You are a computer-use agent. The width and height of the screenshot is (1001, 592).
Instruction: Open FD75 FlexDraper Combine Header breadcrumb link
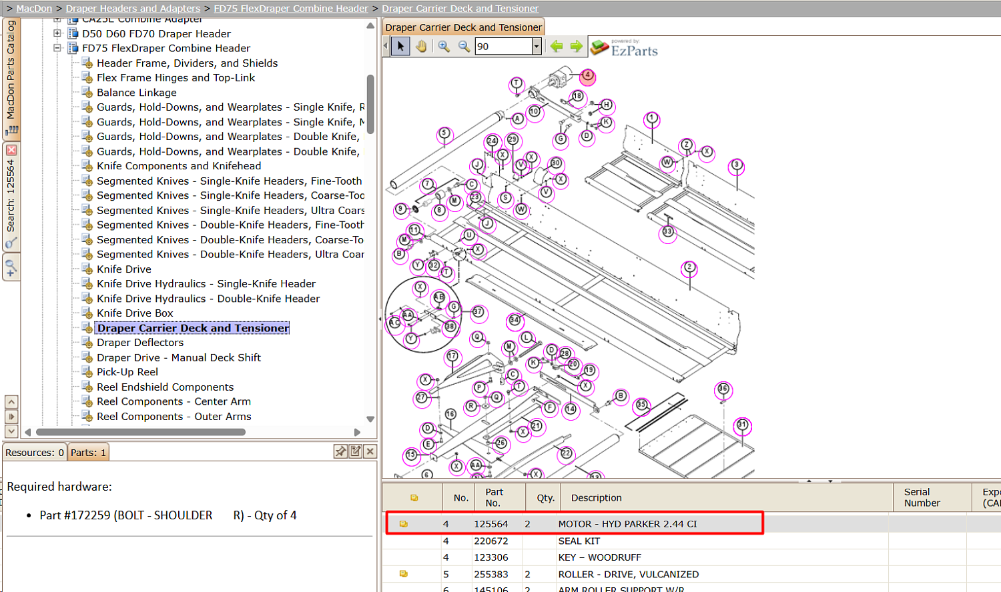click(291, 9)
